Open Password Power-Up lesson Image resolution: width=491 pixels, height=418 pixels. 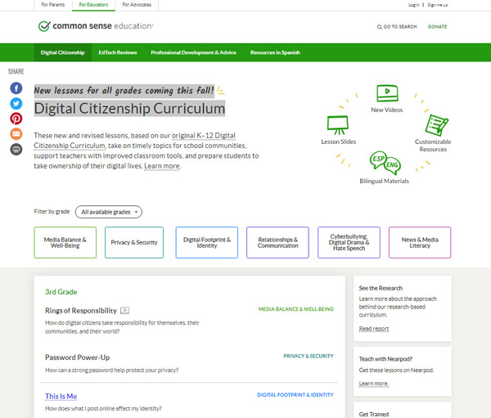[78, 357]
